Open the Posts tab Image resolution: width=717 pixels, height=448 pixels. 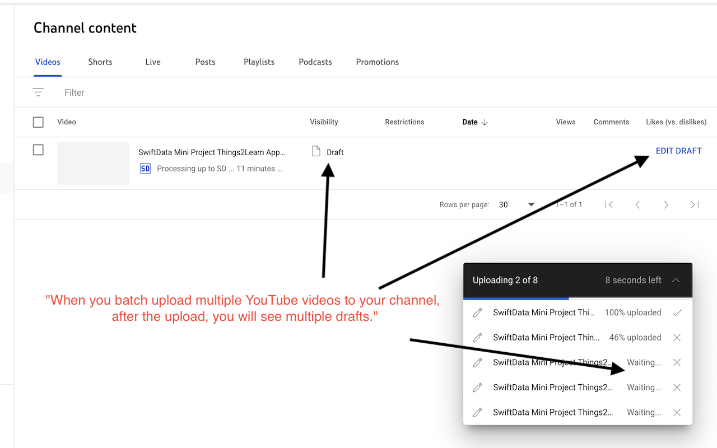206,62
